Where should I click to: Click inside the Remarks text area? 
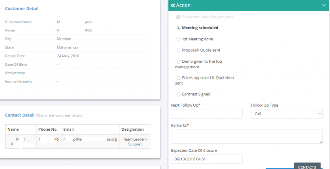[x=247, y=136]
